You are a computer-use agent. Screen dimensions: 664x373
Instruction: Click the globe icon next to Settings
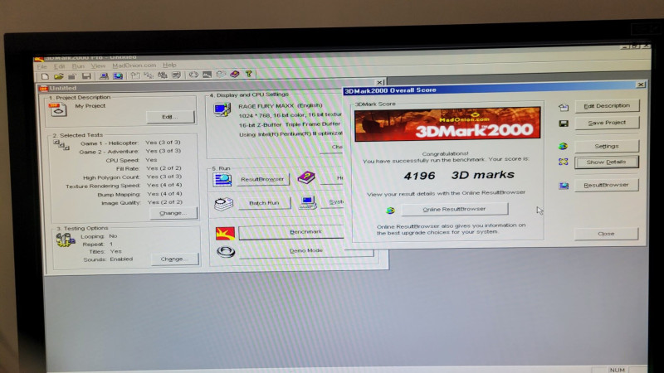coord(564,147)
